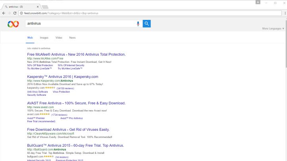Close the antivirus browser tab
287x161 pixels.
(x=38, y=7)
